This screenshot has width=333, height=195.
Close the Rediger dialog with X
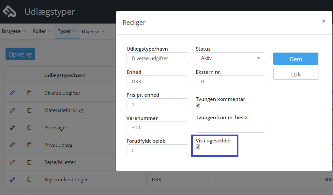[324, 21]
